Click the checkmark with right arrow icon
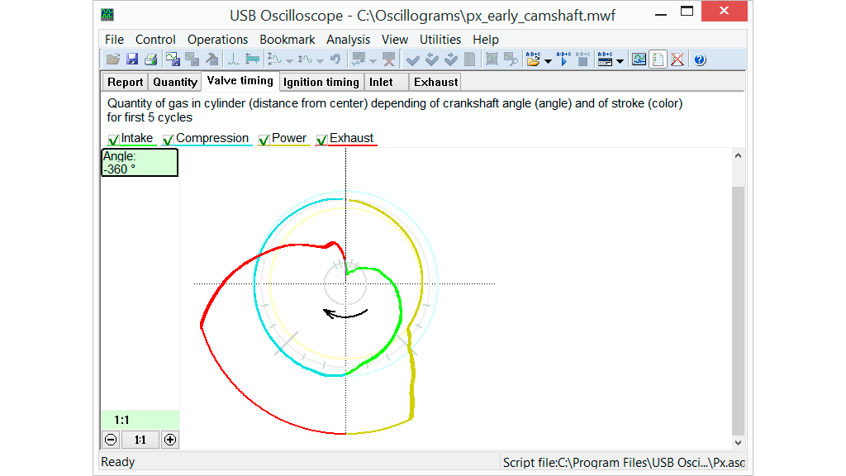Screen dimensions: 846x476 pos(451,59)
